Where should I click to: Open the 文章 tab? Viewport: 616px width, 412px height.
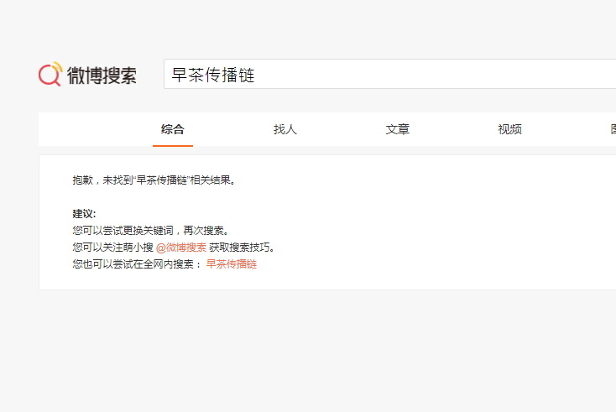[x=398, y=129]
